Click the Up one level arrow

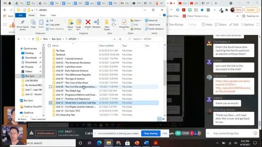(33, 39)
